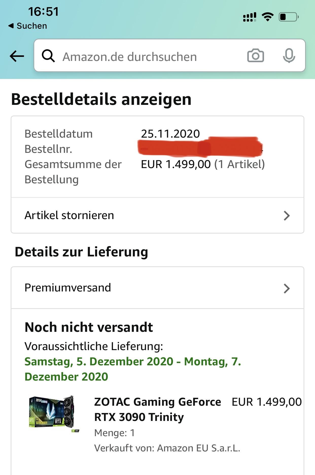
Task: Open Premiumversand shipping details
Action: point(157,288)
